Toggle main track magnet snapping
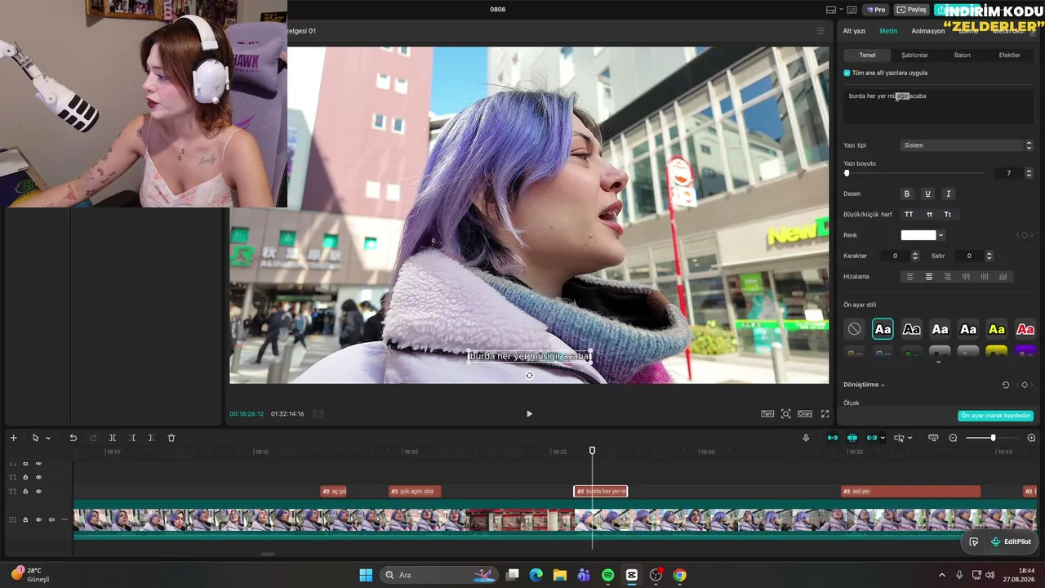Viewport: 1045px width, 588px height. tap(833, 438)
